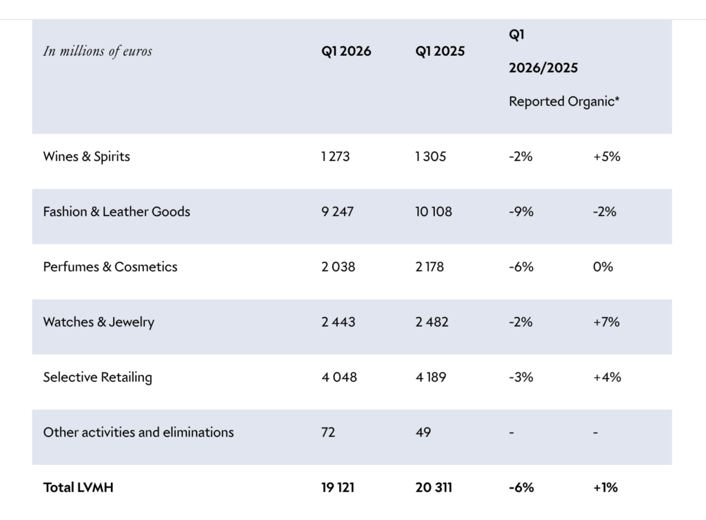Click Fashion & Leather Goods value 10 108
The width and height of the screenshot is (706, 520).
434,211
